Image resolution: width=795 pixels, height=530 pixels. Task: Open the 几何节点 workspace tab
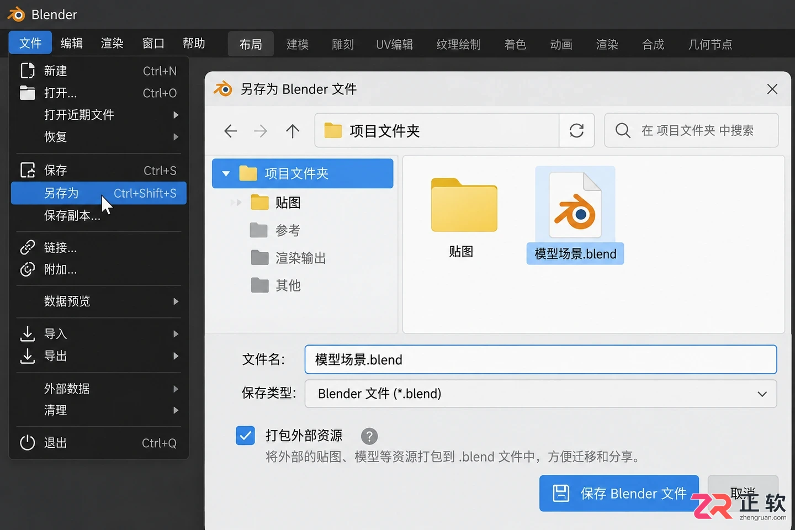[710, 44]
